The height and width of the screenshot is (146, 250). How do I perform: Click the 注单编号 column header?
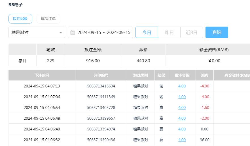(101, 75)
